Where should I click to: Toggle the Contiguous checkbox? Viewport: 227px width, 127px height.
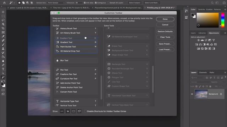coord(96,3)
